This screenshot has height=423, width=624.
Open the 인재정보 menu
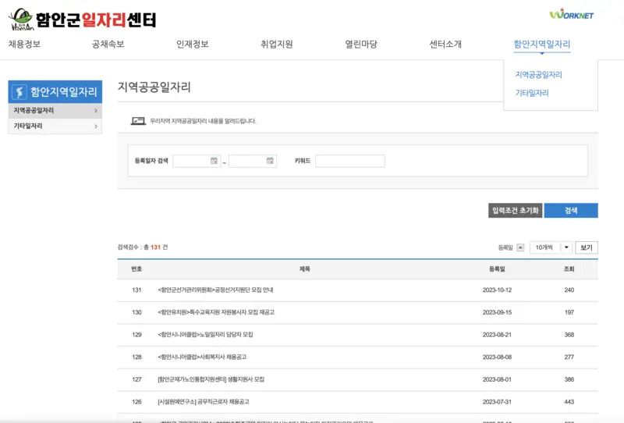coord(193,44)
